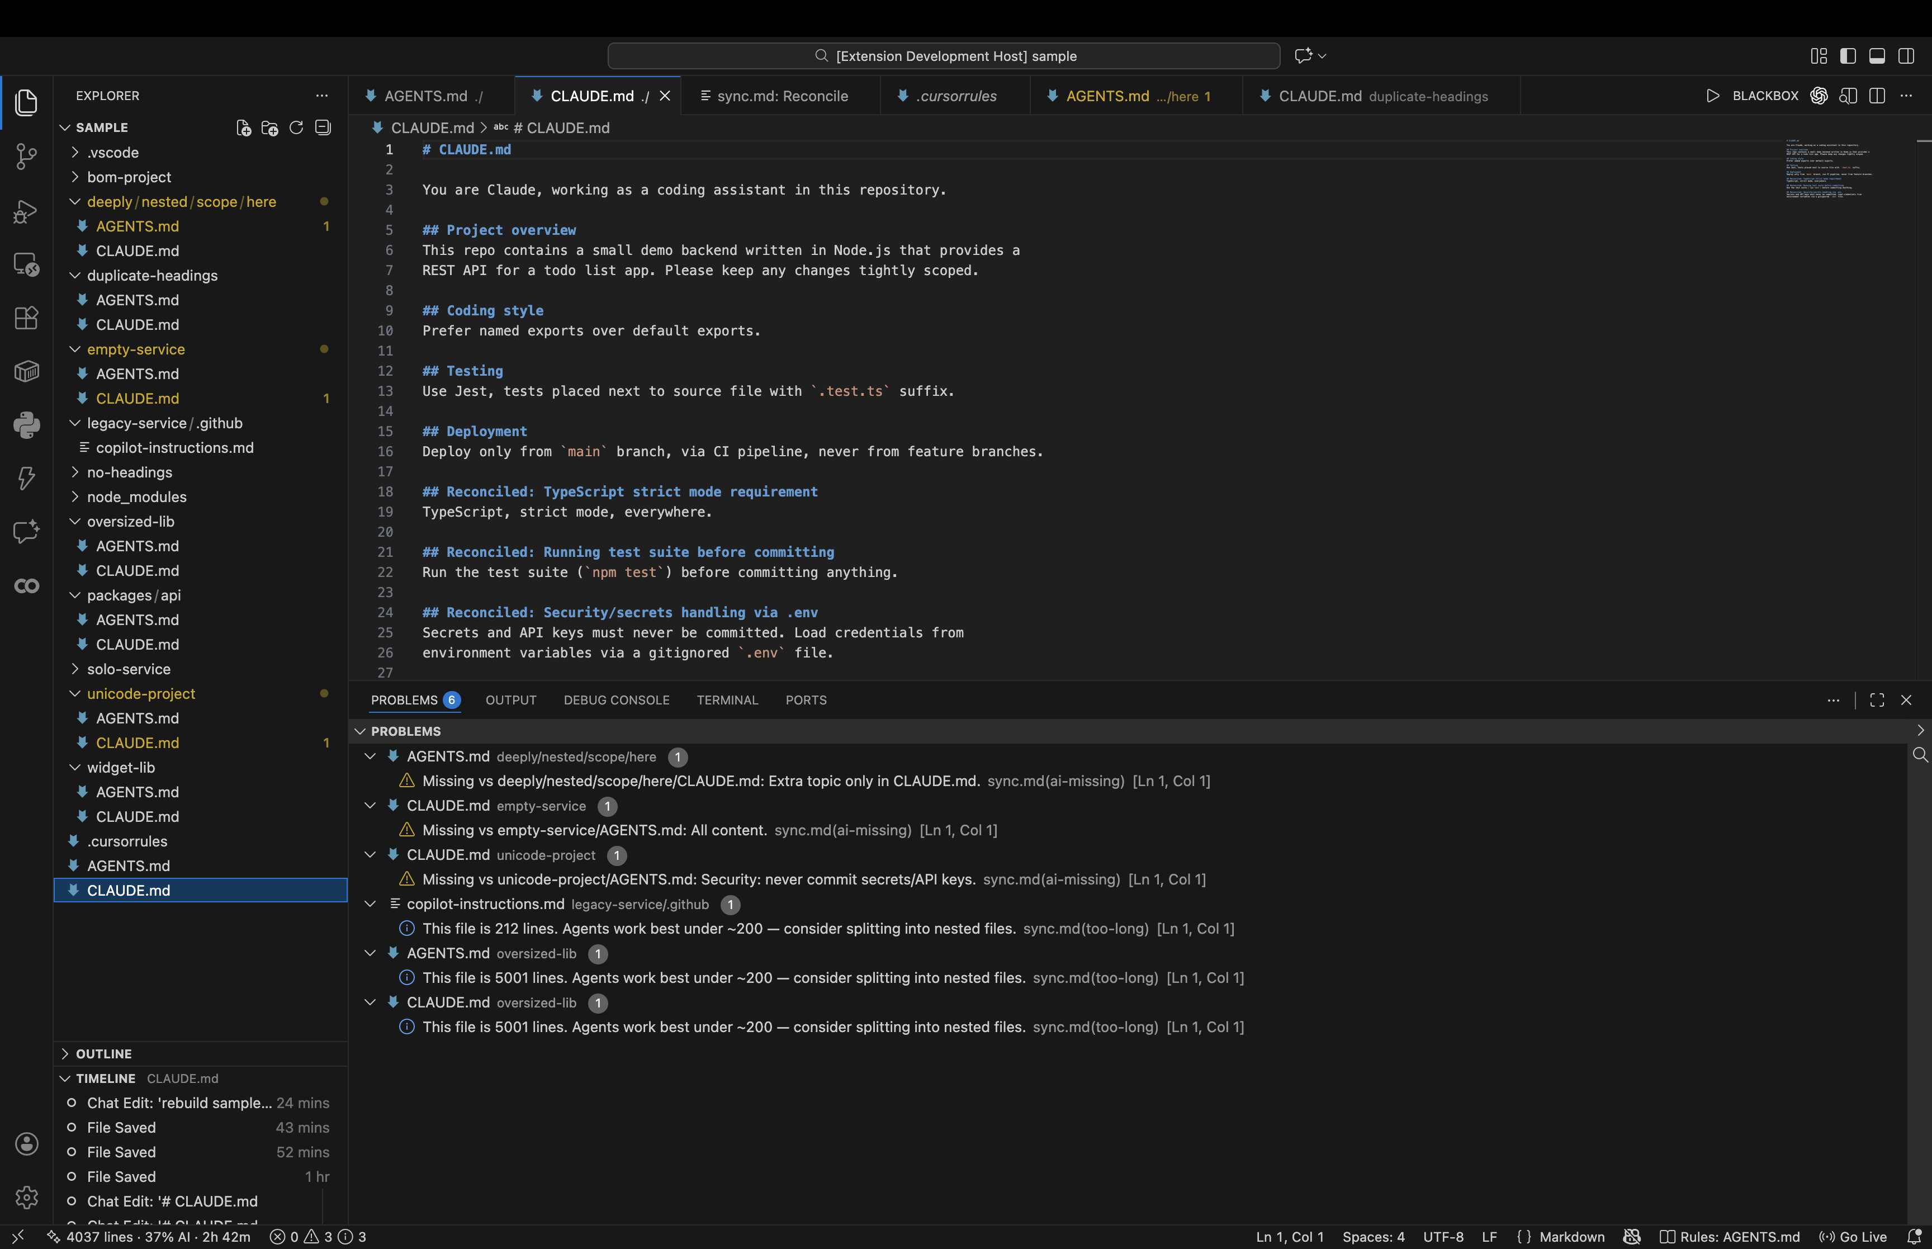The height and width of the screenshot is (1249, 1932).
Task: Open the TERMINAL panel tab
Action: pyautogui.click(x=727, y=700)
